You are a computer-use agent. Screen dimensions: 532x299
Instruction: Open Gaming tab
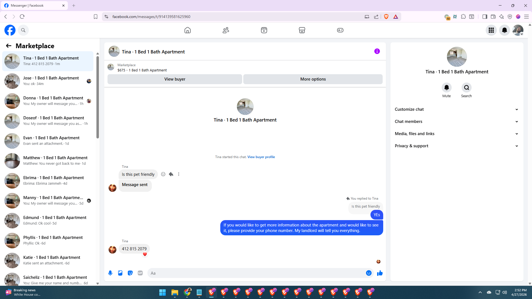coord(340,30)
